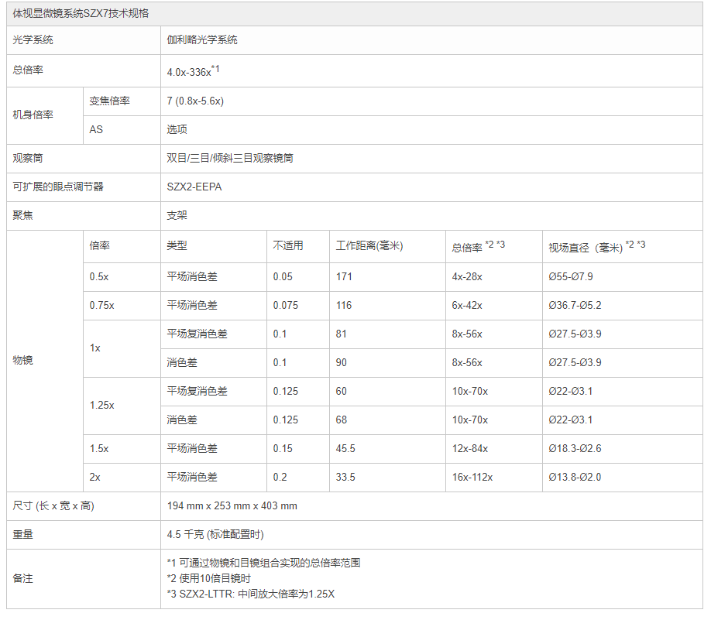Click the total magnification value 4.0x-336x
The image size is (711, 620).
[193, 71]
